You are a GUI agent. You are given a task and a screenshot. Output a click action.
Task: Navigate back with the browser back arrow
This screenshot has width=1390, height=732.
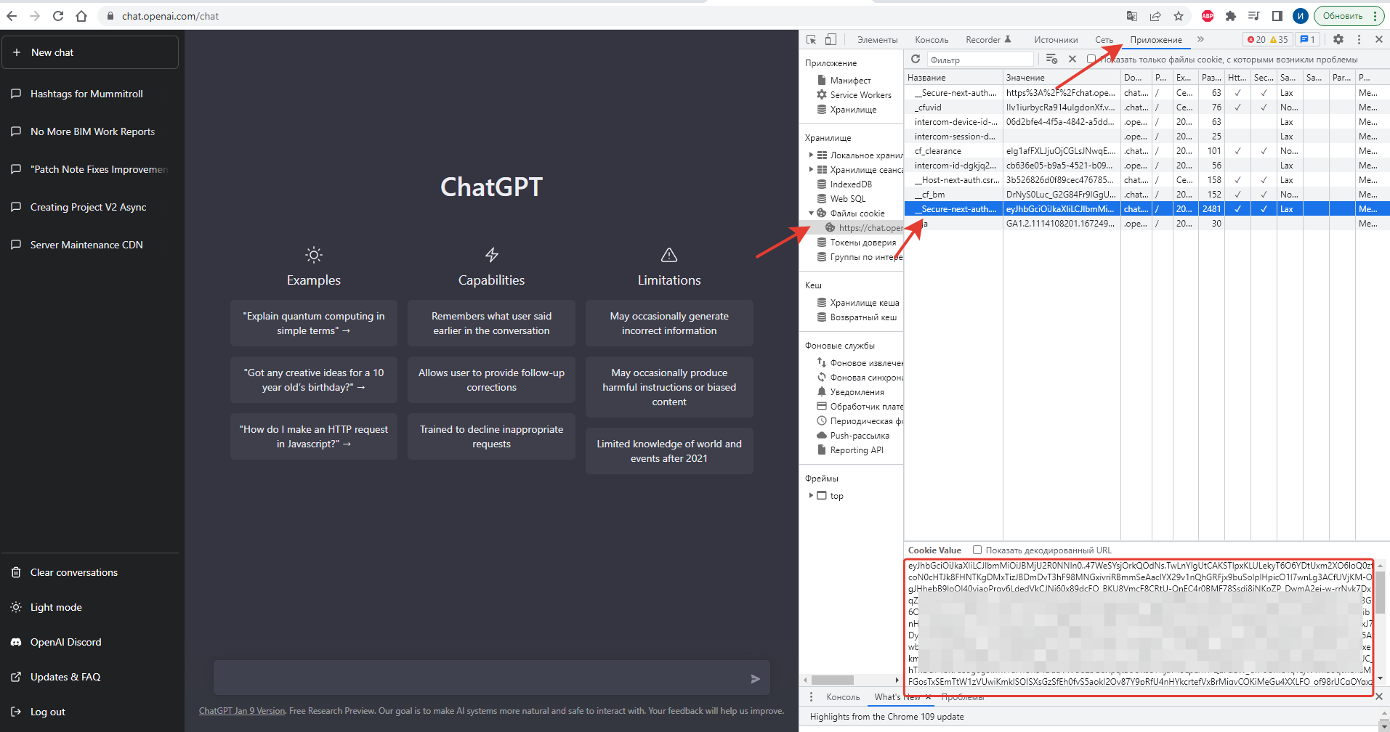click(x=12, y=16)
